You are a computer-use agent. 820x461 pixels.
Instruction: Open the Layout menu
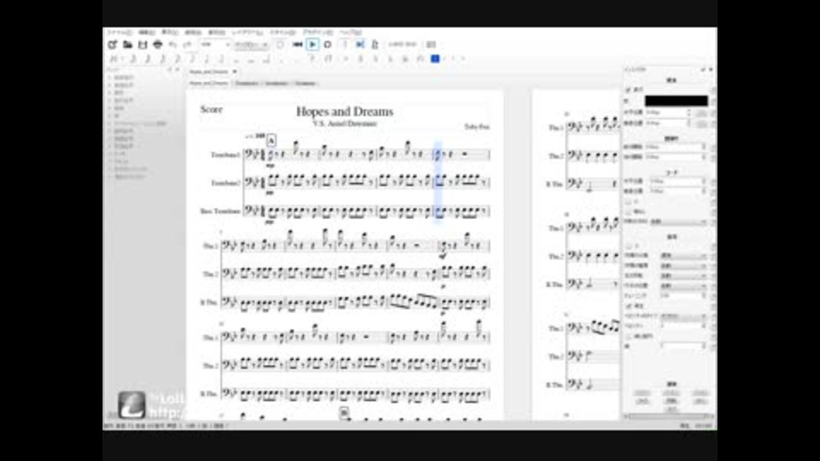(x=248, y=32)
